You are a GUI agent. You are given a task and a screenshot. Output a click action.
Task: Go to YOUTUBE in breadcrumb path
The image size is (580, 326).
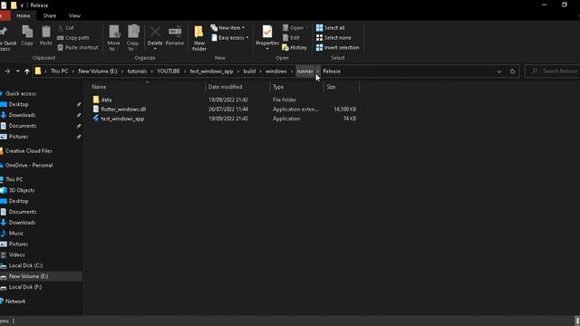[169, 72]
